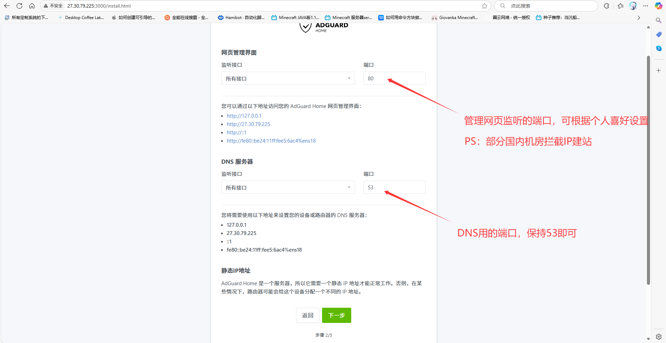Viewport: 666px width, 343px height.
Task: Open the Shopping tag sidebar icon
Action: coord(658,34)
